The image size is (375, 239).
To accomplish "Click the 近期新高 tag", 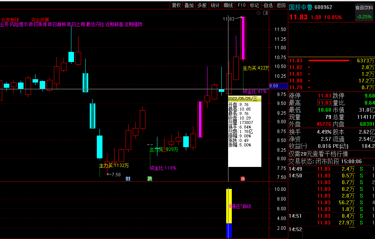I will point(114,24).
